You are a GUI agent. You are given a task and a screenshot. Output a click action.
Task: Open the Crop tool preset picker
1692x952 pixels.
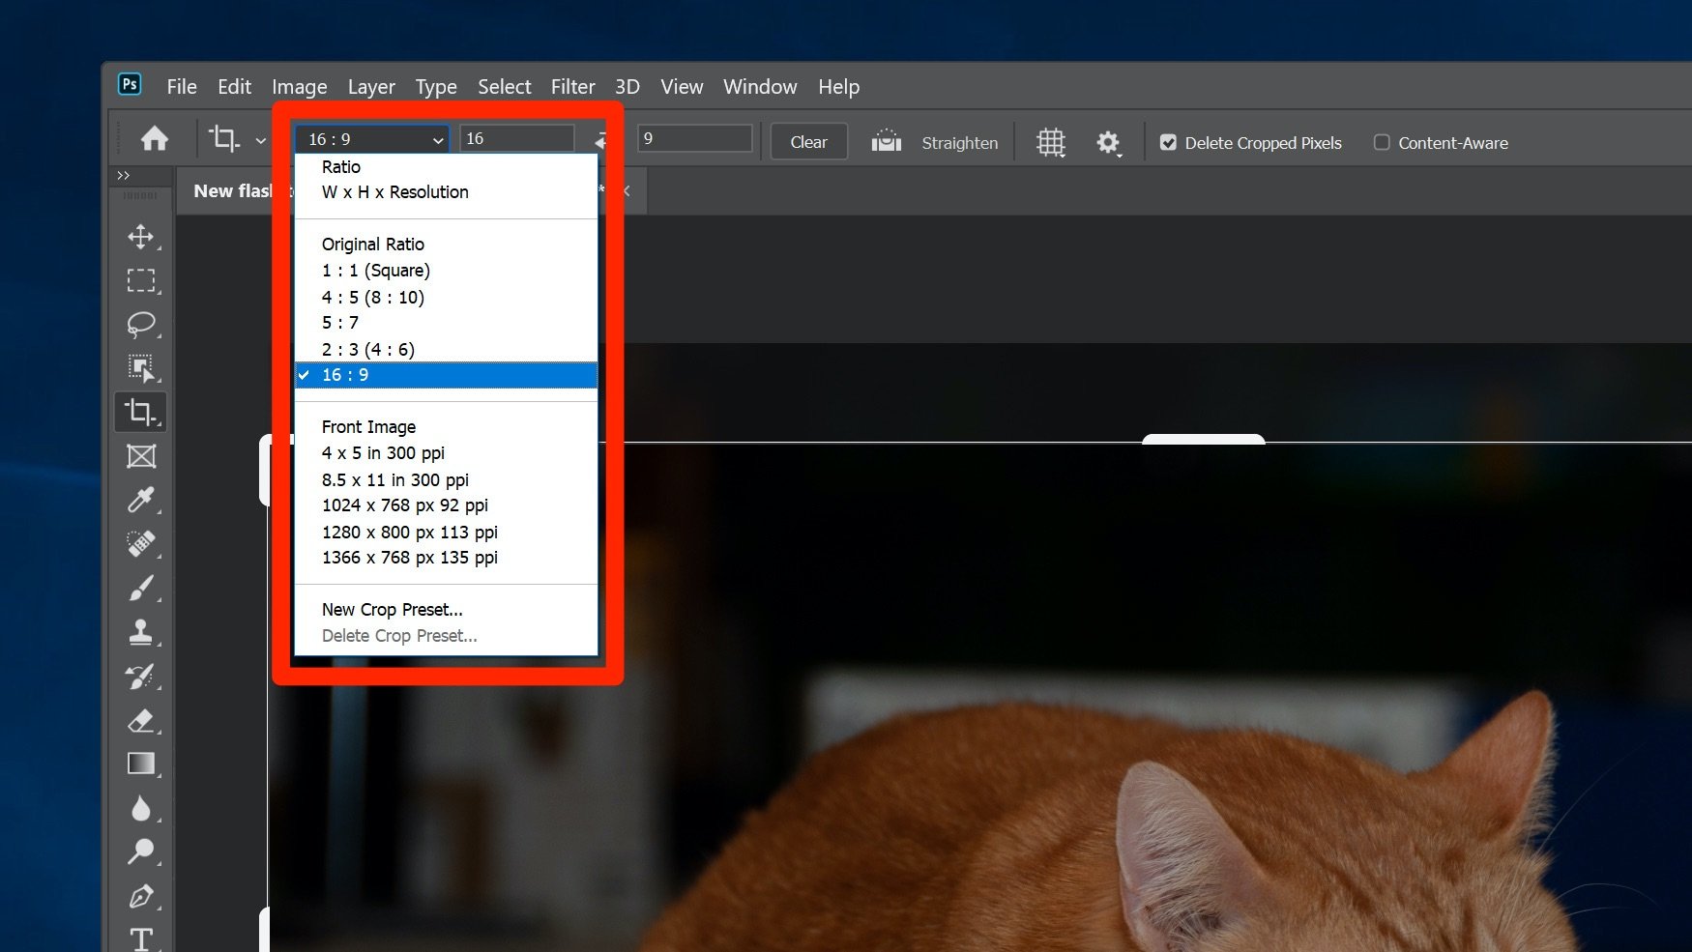tap(236, 140)
